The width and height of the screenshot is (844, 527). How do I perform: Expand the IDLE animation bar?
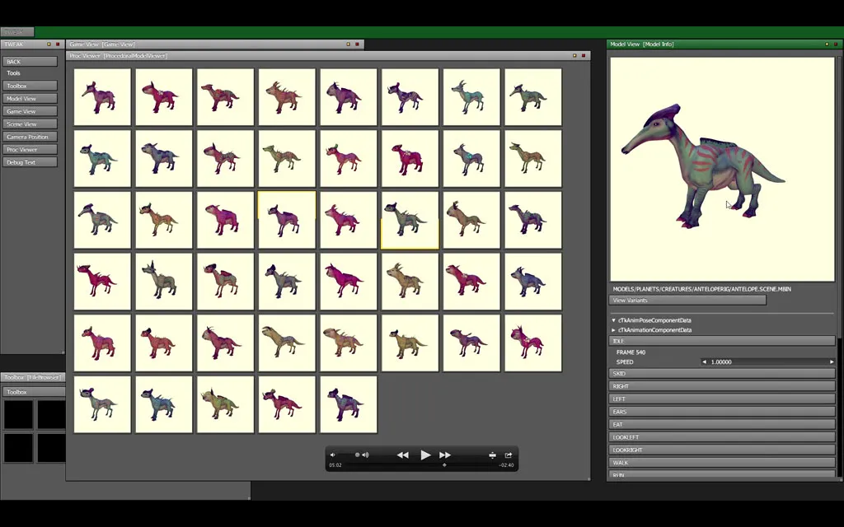click(x=721, y=341)
